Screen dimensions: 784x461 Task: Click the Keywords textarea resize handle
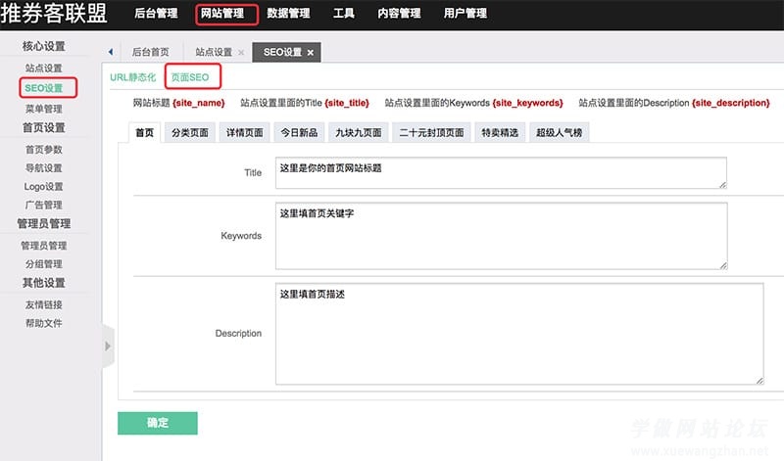(722, 263)
